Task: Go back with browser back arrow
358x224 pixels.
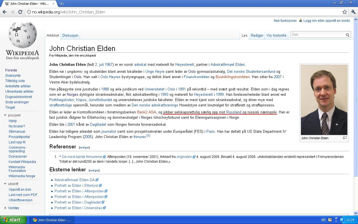Action: [5, 12]
